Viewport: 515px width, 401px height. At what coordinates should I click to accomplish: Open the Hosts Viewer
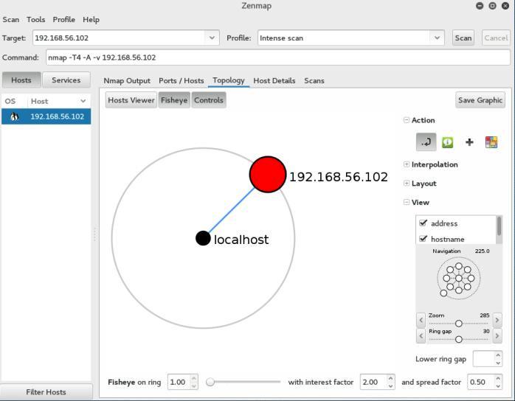click(131, 100)
